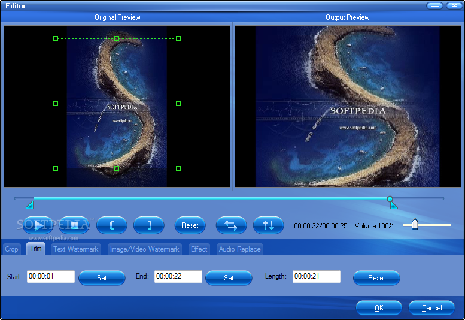
Task: Minimize the Editor window
Action: (434, 5)
